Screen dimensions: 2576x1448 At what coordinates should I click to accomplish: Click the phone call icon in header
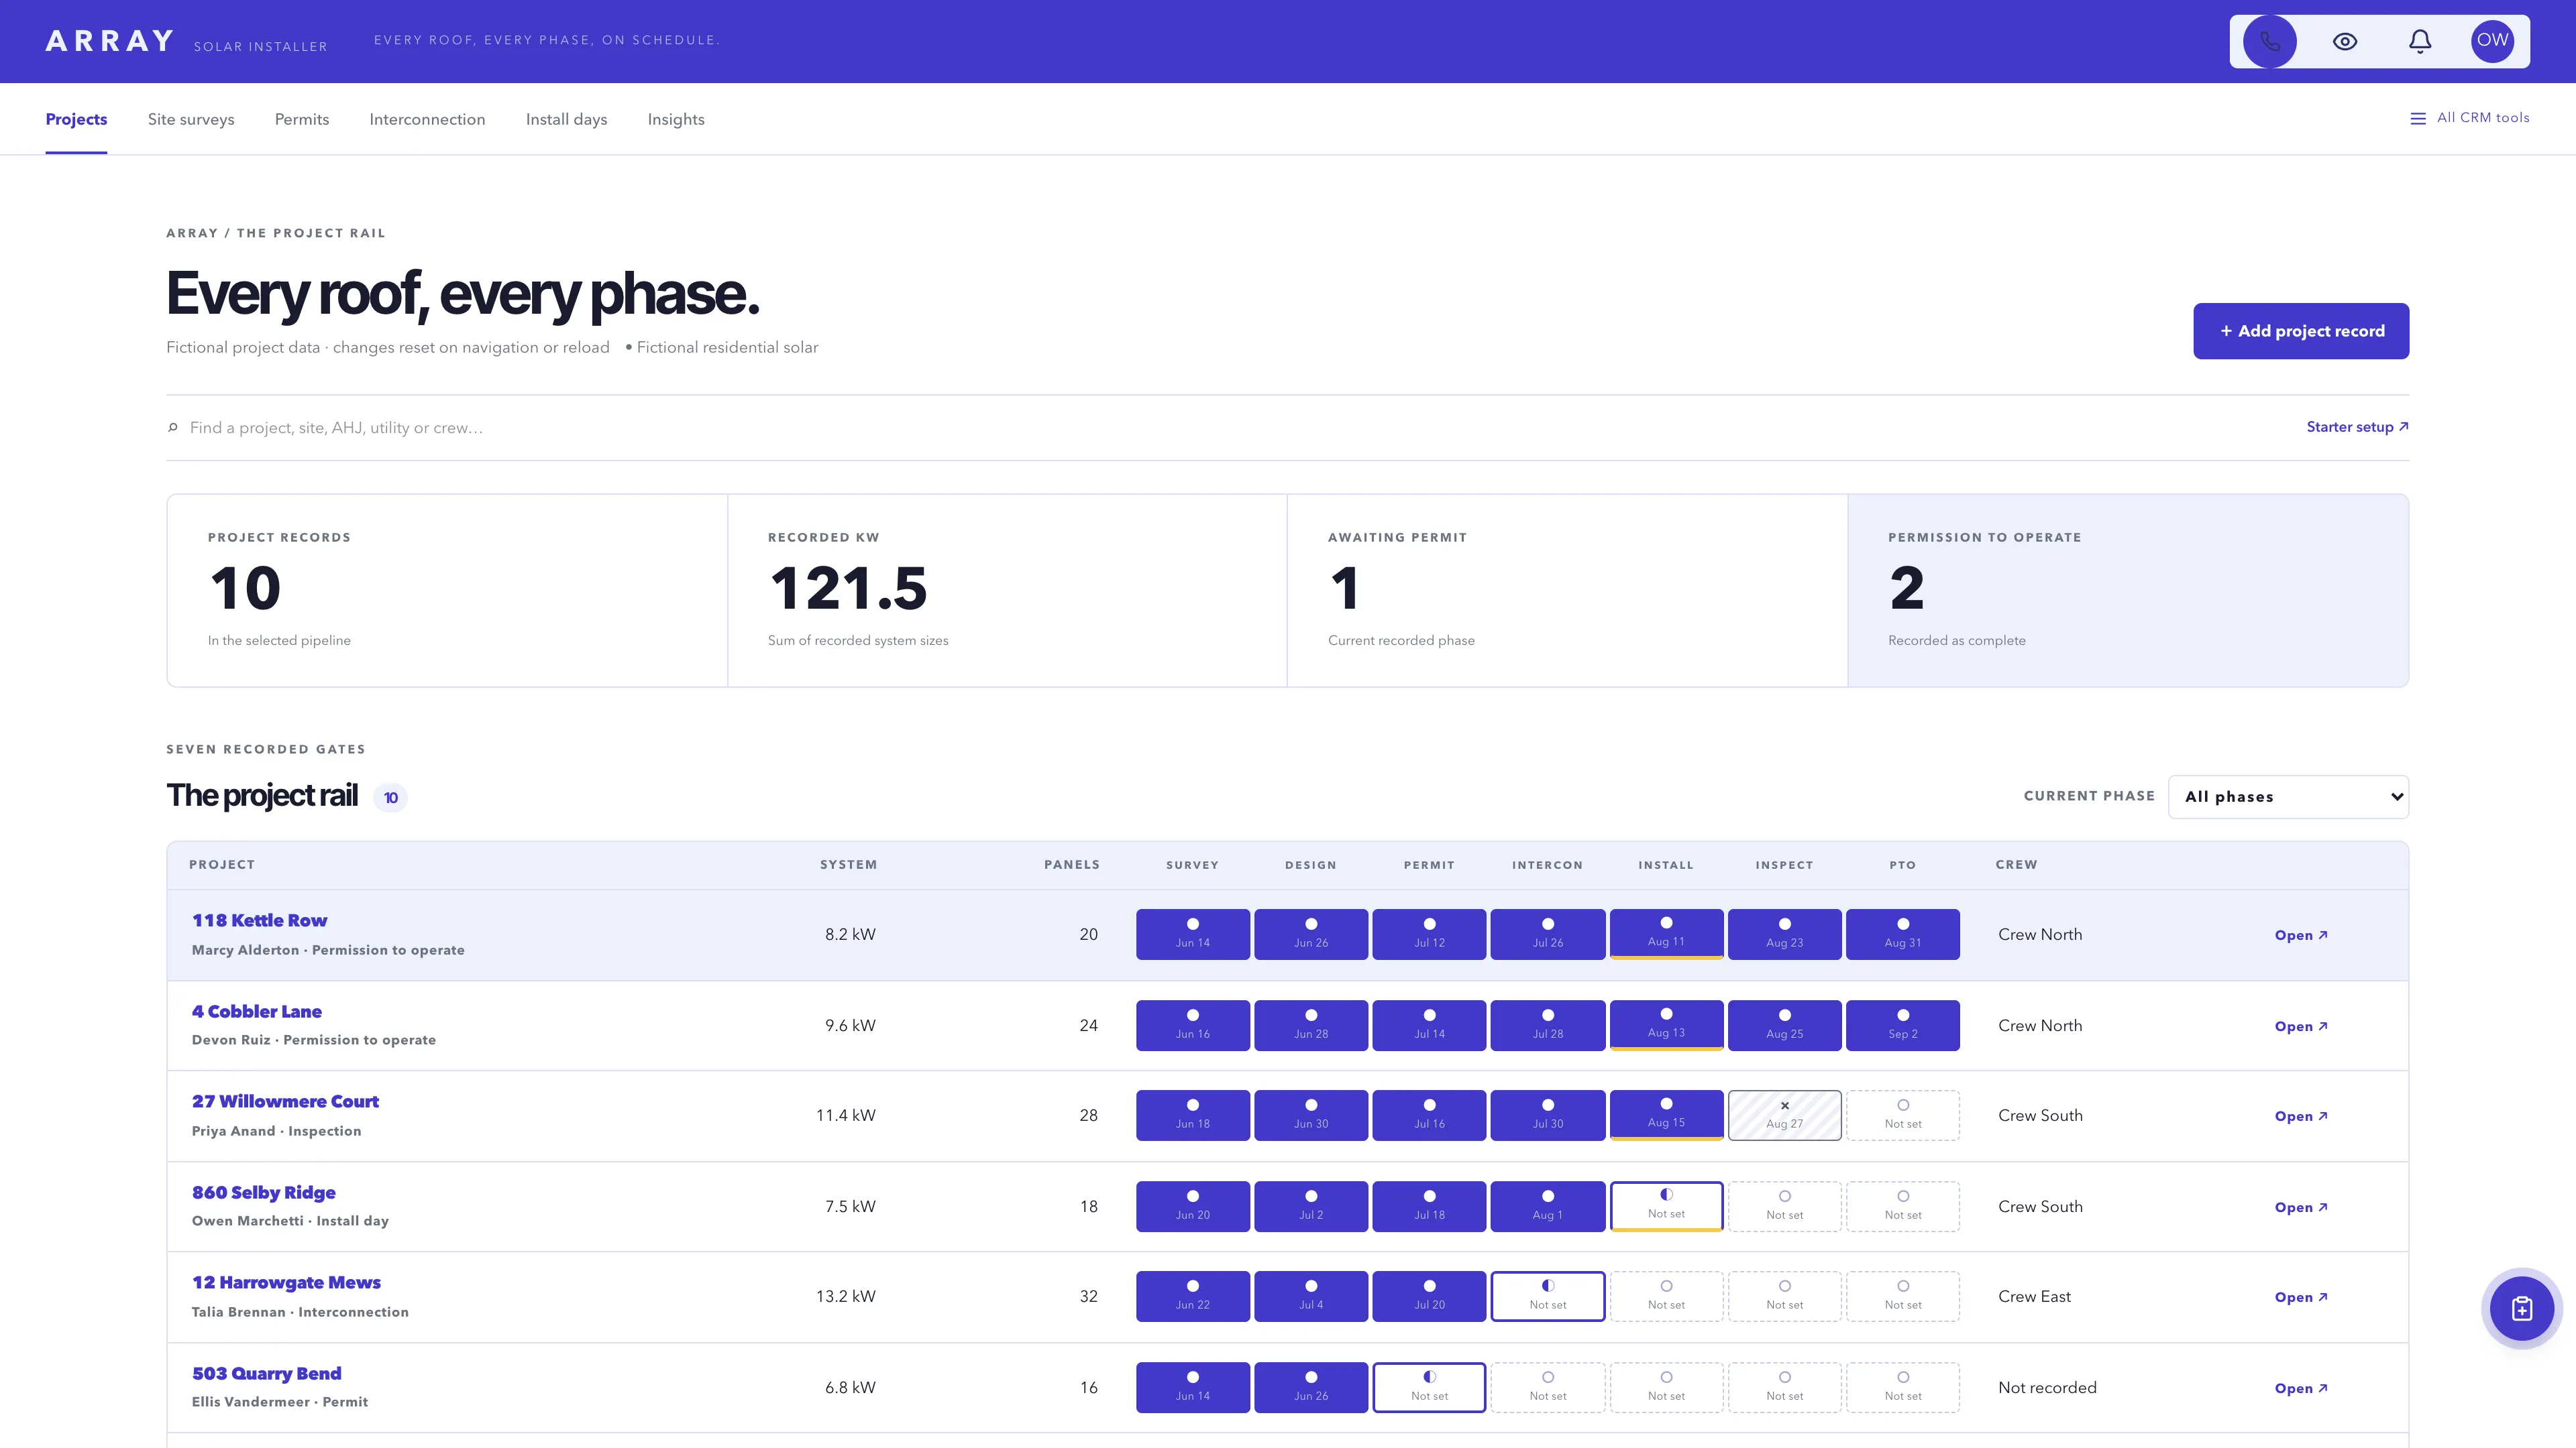pos(2269,41)
